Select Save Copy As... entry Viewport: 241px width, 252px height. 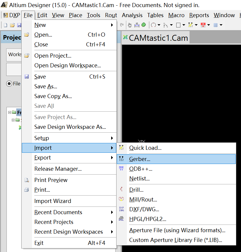click(x=69, y=96)
